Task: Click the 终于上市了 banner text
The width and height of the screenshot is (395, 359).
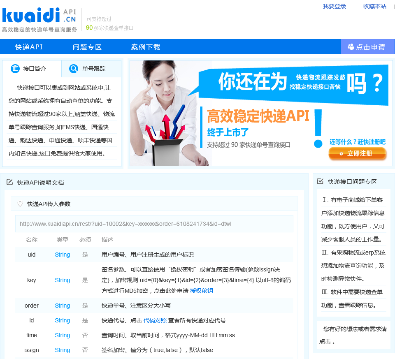Action: pyautogui.click(x=228, y=132)
